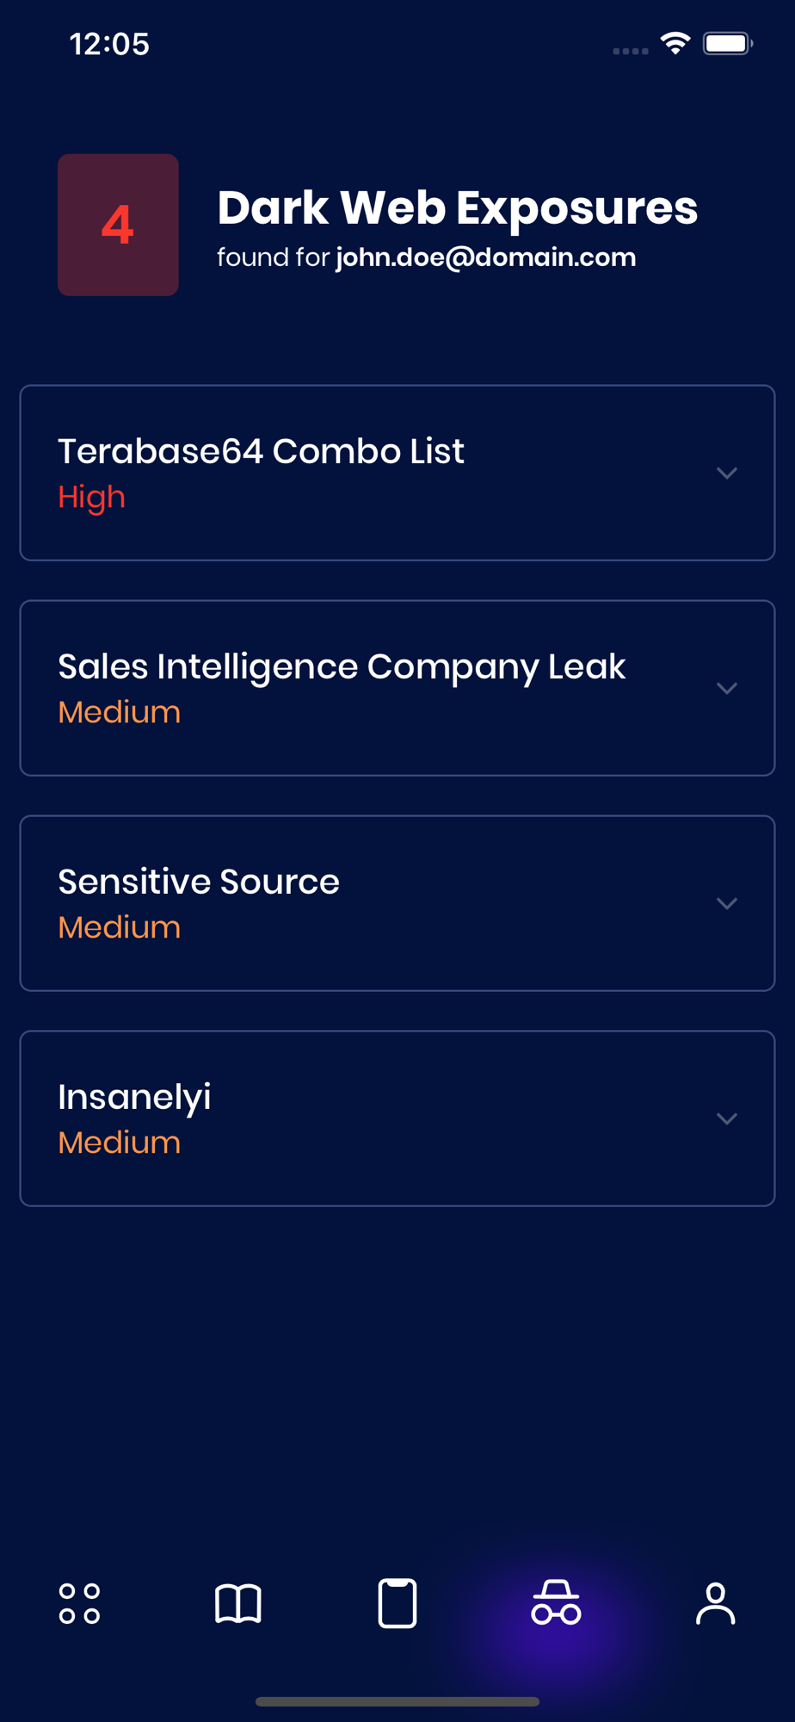Tap the device icon in bottom navigation
This screenshot has height=1722, width=795.
(x=397, y=1603)
